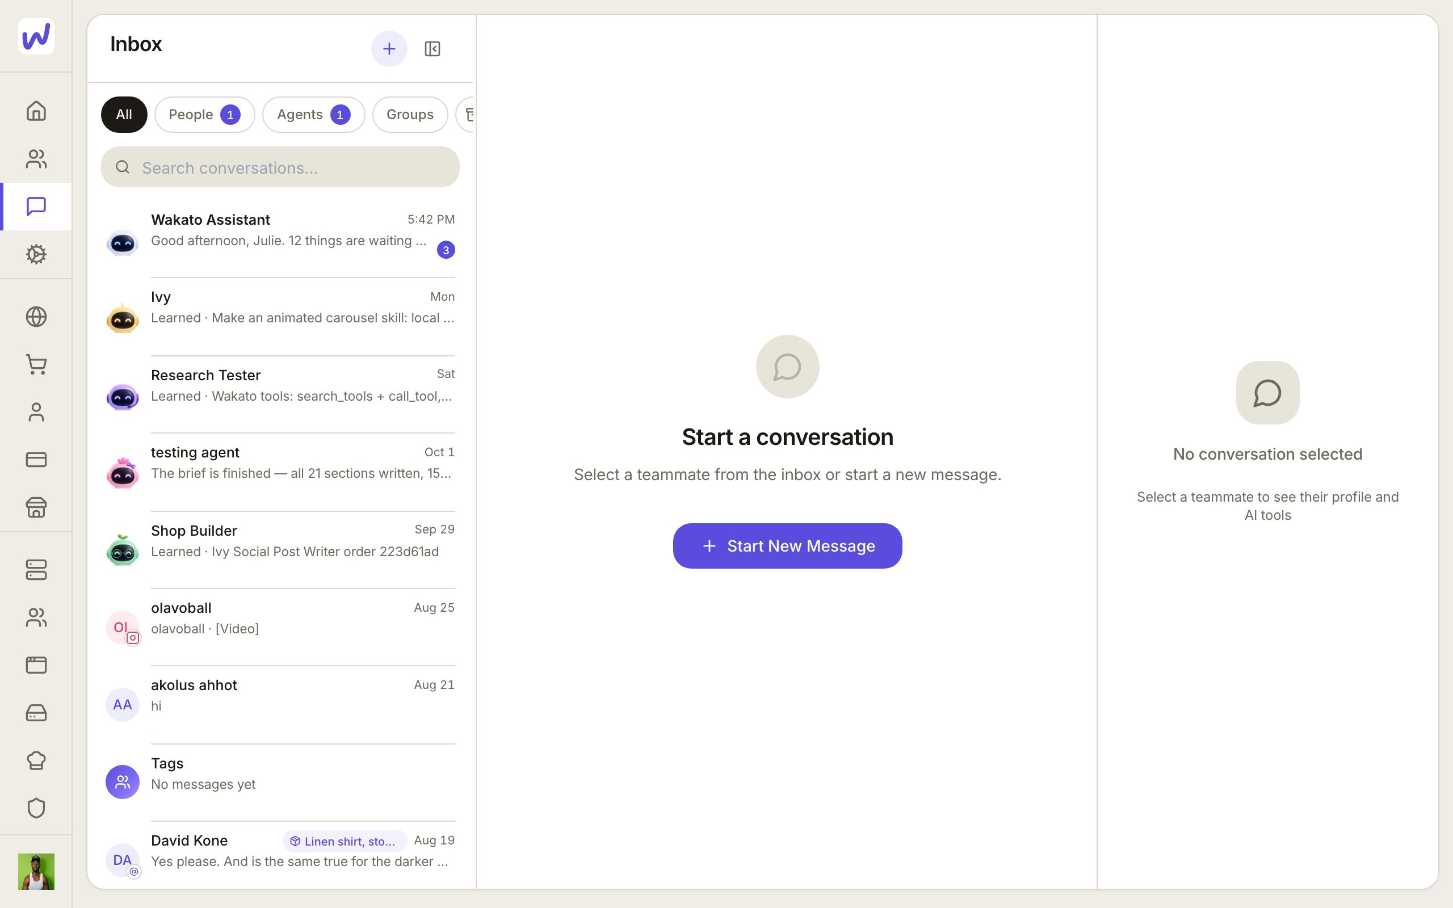Open the single person sidebar icon
This screenshot has width=1453, height=908.
pyautogui.click(x=36, y=412)
